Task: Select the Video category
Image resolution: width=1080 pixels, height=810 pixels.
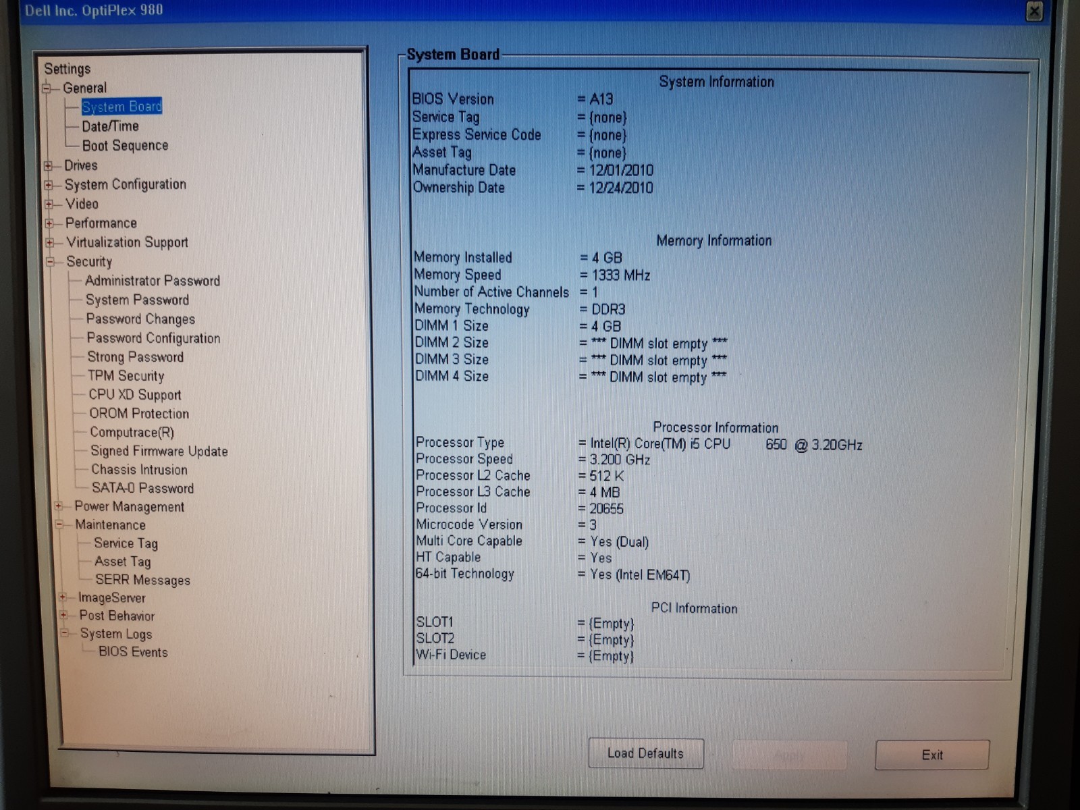Action: (x=82, y=204)
